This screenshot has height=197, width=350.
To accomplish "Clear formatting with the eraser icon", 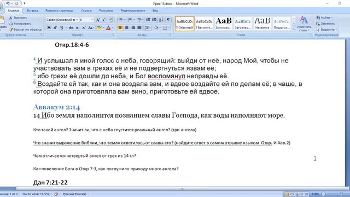I will pyautogui.click(x=112, y=20).
